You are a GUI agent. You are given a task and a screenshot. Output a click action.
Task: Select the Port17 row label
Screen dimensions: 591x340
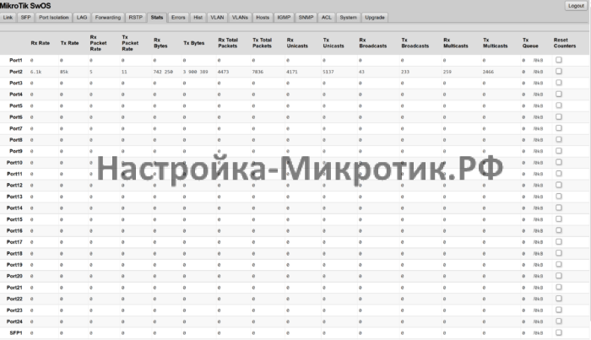click(14, 242)
